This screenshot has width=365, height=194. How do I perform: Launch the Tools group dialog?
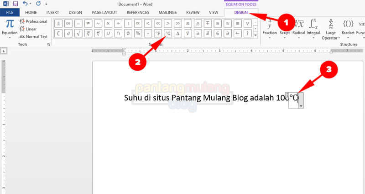click(x=48, y=45)
